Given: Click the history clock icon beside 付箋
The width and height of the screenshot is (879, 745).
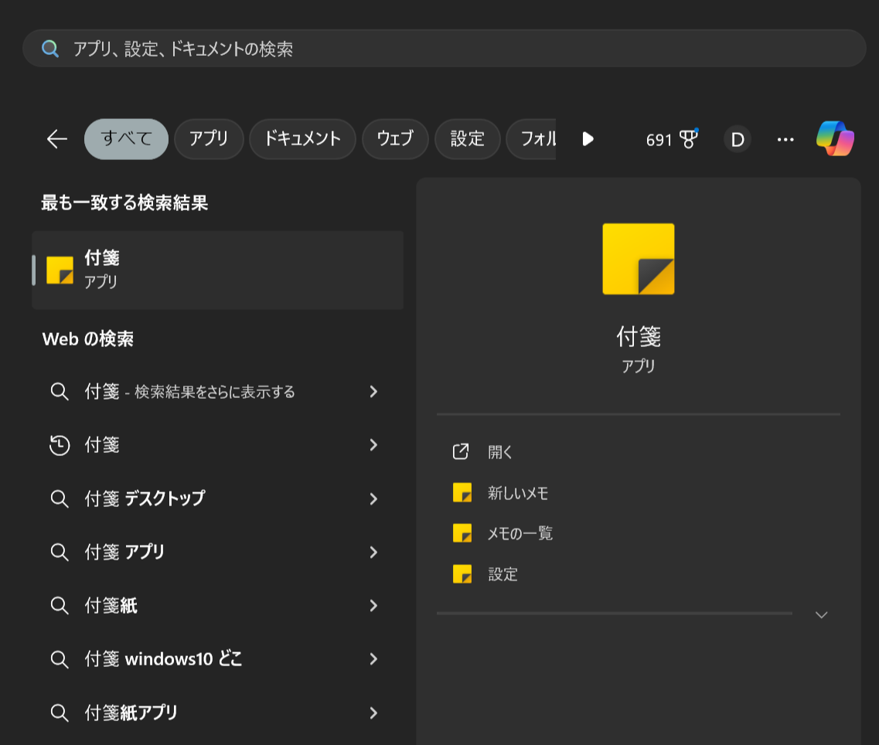Looking at the screenshot, I should (60, 445).
